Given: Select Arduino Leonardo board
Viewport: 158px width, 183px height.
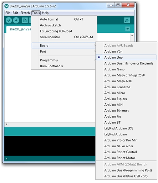Looking at the screenshot, I should [126, 87].
